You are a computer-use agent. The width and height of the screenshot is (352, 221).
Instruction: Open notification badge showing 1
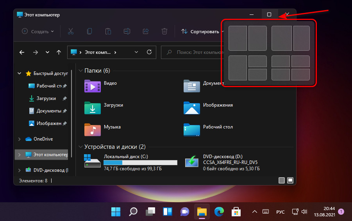(x=341, y=212)
